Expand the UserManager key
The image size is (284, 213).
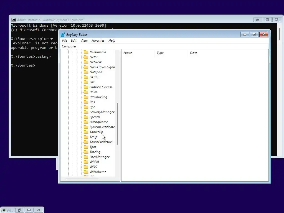(81, 157)
